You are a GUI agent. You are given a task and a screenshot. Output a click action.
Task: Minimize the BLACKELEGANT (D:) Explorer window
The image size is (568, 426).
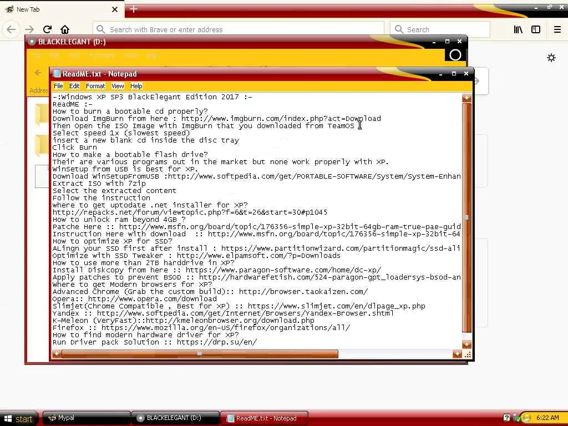434,42
